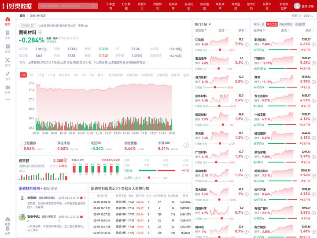Viewport: 317px width, 238px height.
Task: Click the 好灵数据 logo
Action: click(17, 6)
